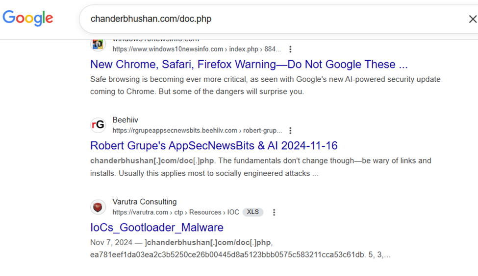Click the "Safe browsing is becoming" snippet
This screenshot has height=276, width=478.
click(x=265, y=85)
